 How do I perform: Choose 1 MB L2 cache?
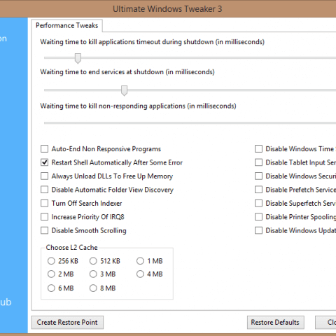point(140,261)
